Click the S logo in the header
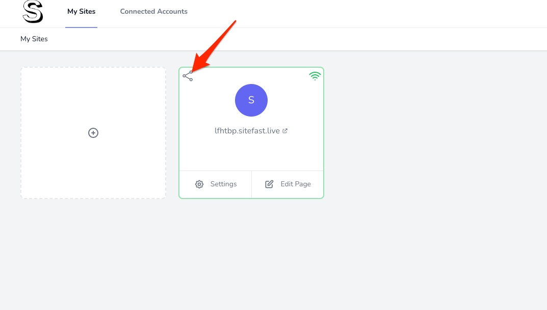Screen dimensions: 547x310 click(33, 12)
